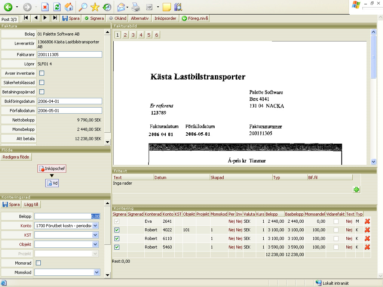The width and height of the screenshot is (383, 287).
Task: Click the Print icon in browser toolbar
Action: (136, 7)
